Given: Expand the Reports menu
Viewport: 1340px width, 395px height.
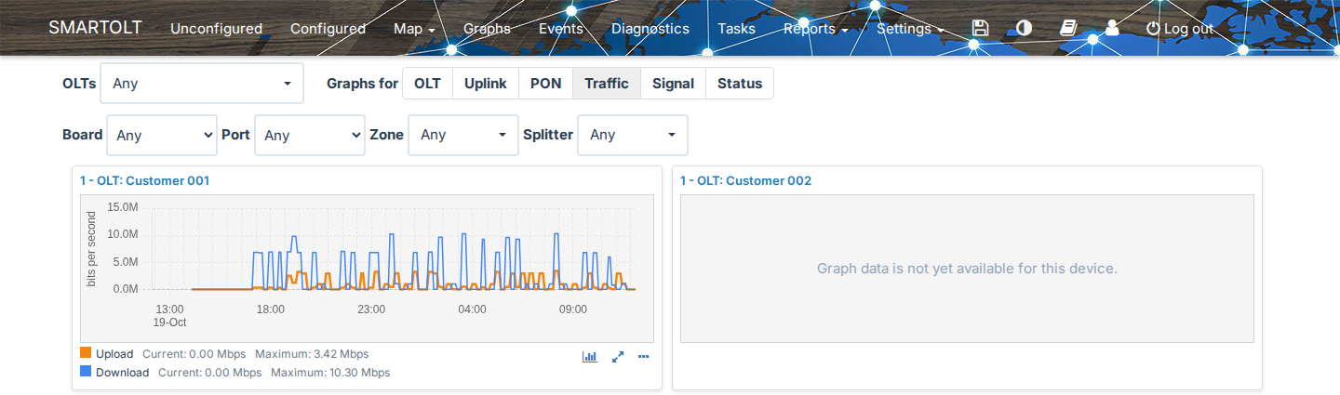Looking at the screenshot, I should click(815, 29).
